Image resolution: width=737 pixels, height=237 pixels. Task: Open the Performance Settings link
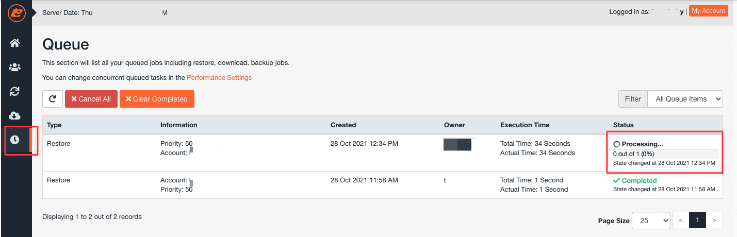[x=219, y=78]
